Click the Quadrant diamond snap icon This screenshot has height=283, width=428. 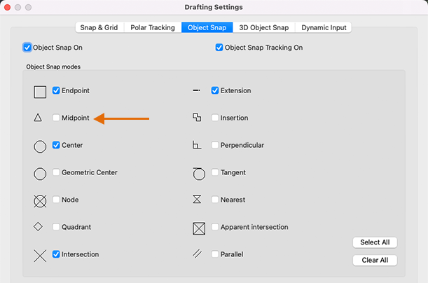(x=39, y=227)
